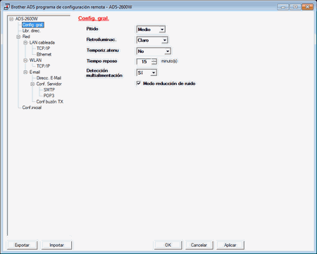Close the remote configuration window
The height and width of the screenshot is (254, 317).
coord(307,7)
